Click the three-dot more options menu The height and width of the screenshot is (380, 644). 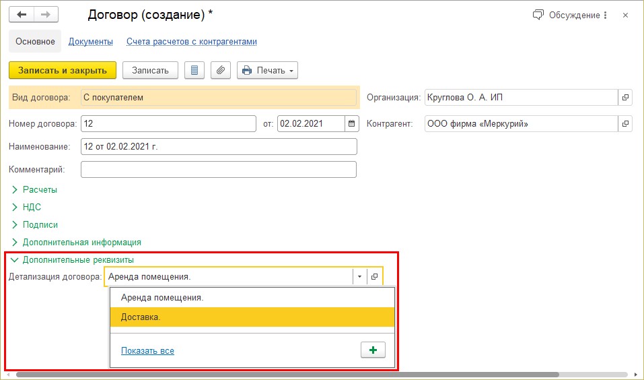[x=605, y=15]
